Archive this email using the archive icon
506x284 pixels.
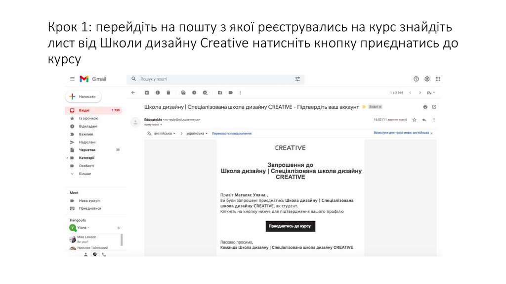(x=147, y=93)
